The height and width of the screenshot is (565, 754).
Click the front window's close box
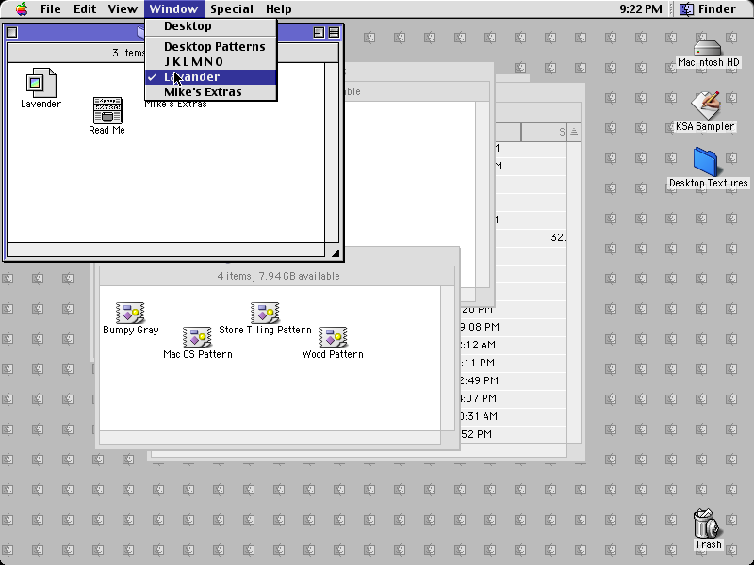[x=12, y=32]
